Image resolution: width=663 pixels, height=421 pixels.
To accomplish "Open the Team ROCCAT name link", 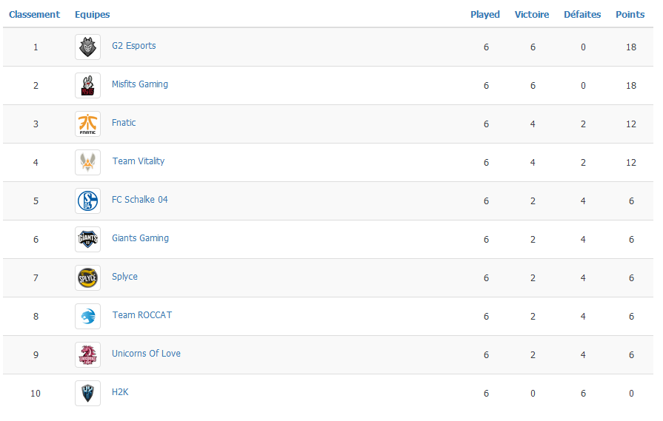I will 142,315.
